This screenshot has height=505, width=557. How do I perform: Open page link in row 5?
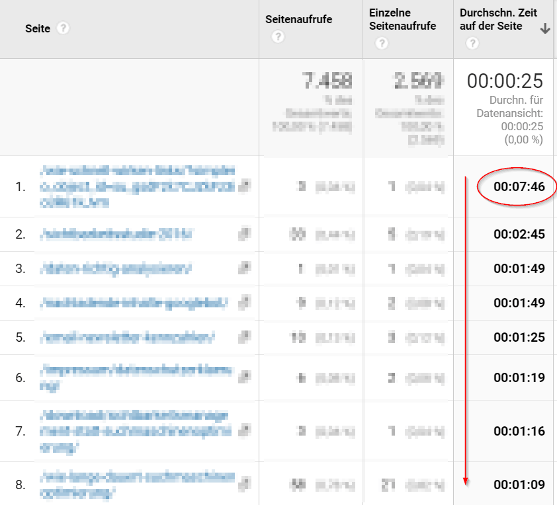click(127, 337)
